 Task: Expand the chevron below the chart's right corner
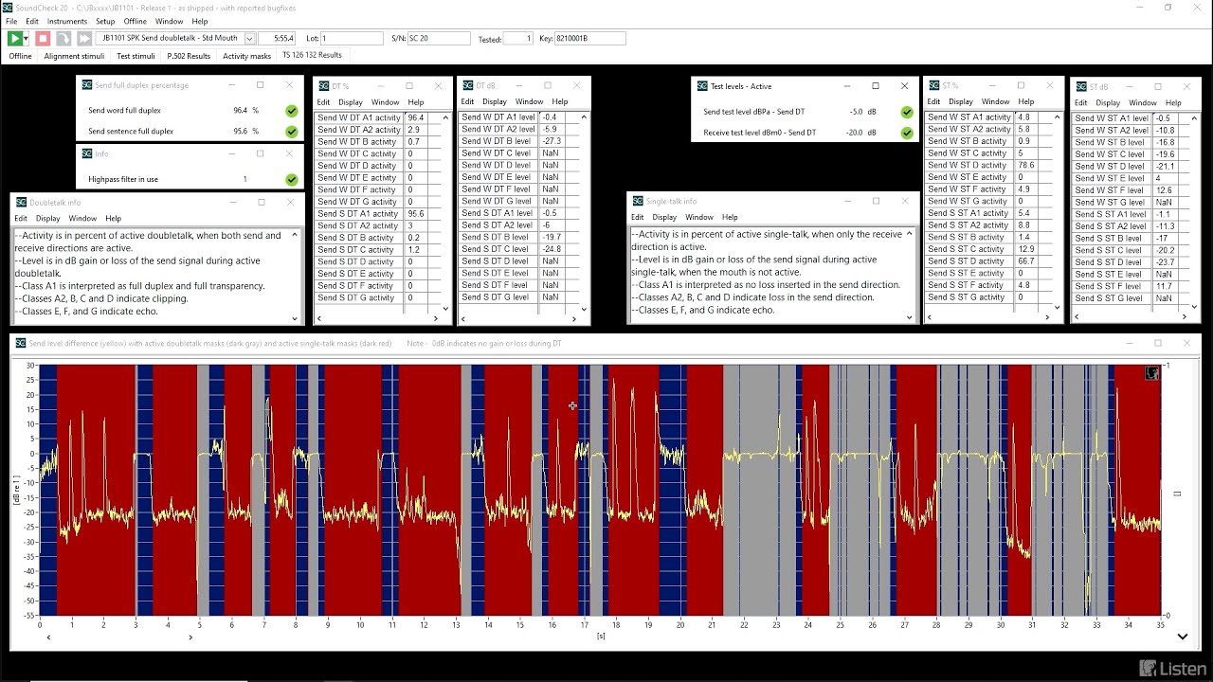click(x=1182, y=637)
